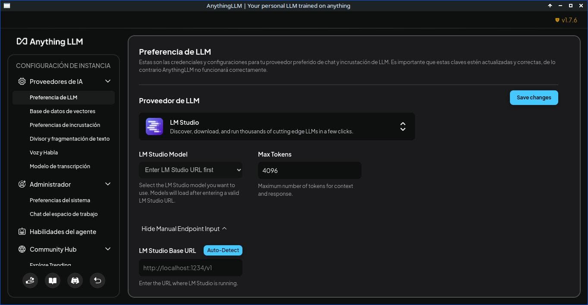Collapse the Proveedores de IA chevron

pyautogui.click(x=108, y=81)
